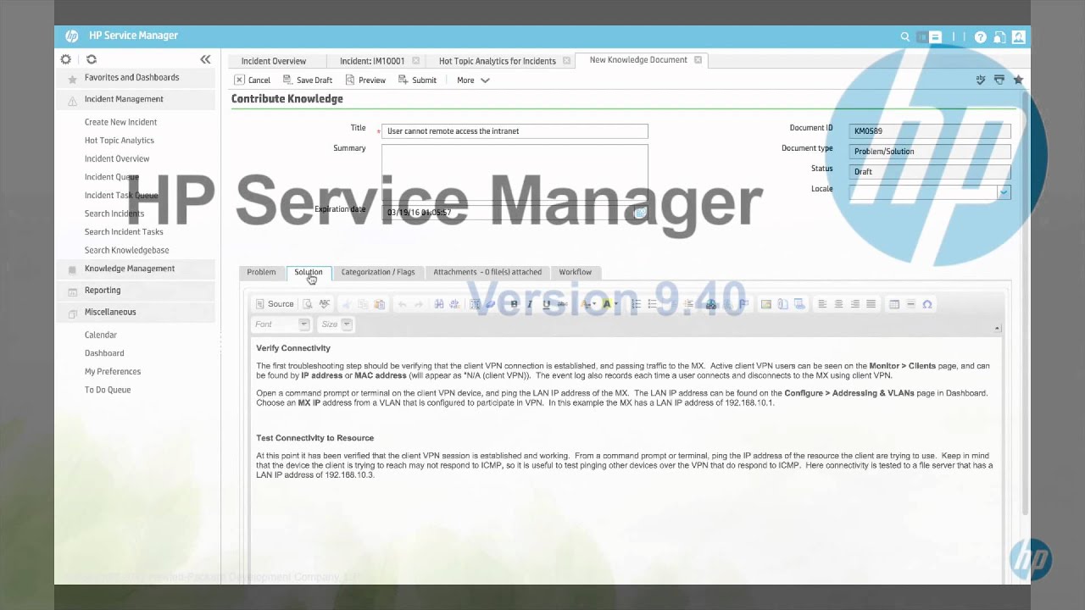Open Search Knowledgebase
The width and height of the screenshot is (1085, 610).
(x=126, y=250)
